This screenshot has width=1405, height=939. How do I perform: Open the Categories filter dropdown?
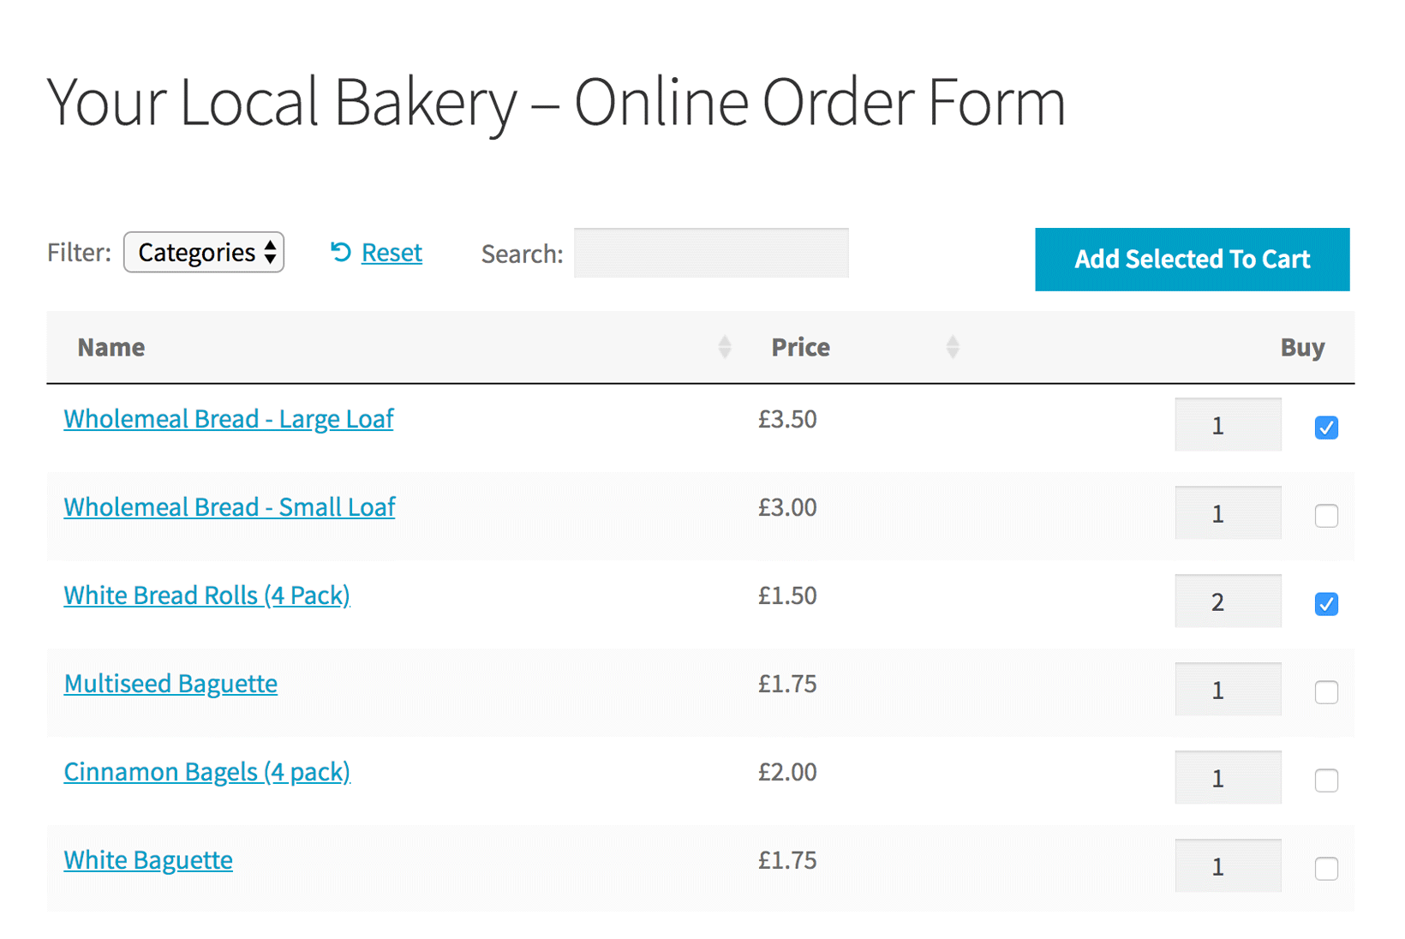tap(204, 253)
